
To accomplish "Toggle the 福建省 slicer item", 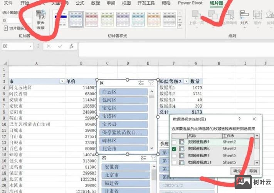I will point(126,183).
